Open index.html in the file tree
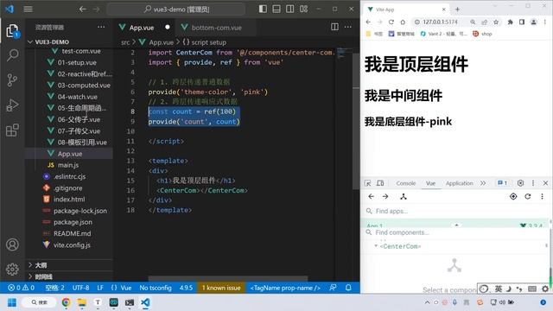The image size is (553, 311). coord(69,200)
